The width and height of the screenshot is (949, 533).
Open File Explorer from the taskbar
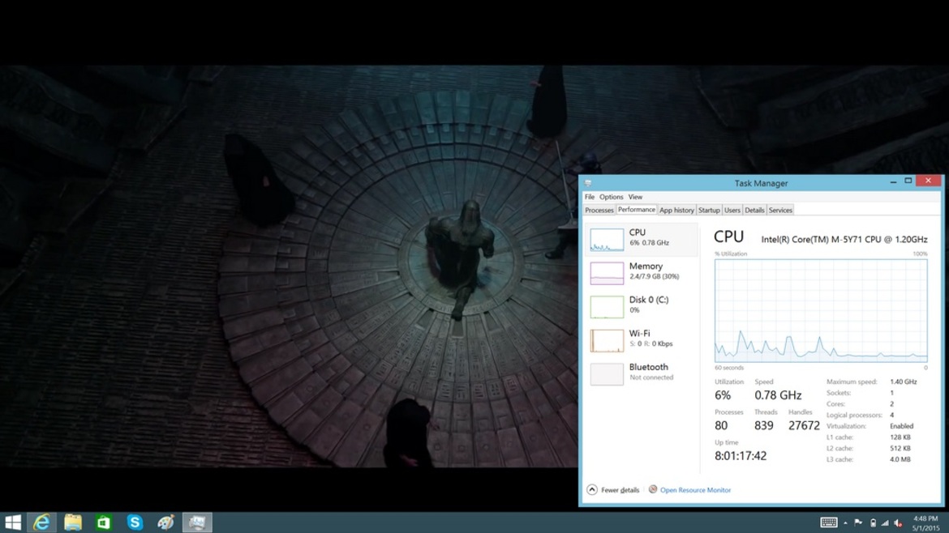pyautogui.click(x=73, y=522)
